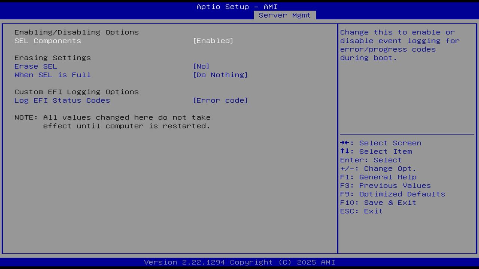Click the Save & Exit help entry

pos(378,202)
